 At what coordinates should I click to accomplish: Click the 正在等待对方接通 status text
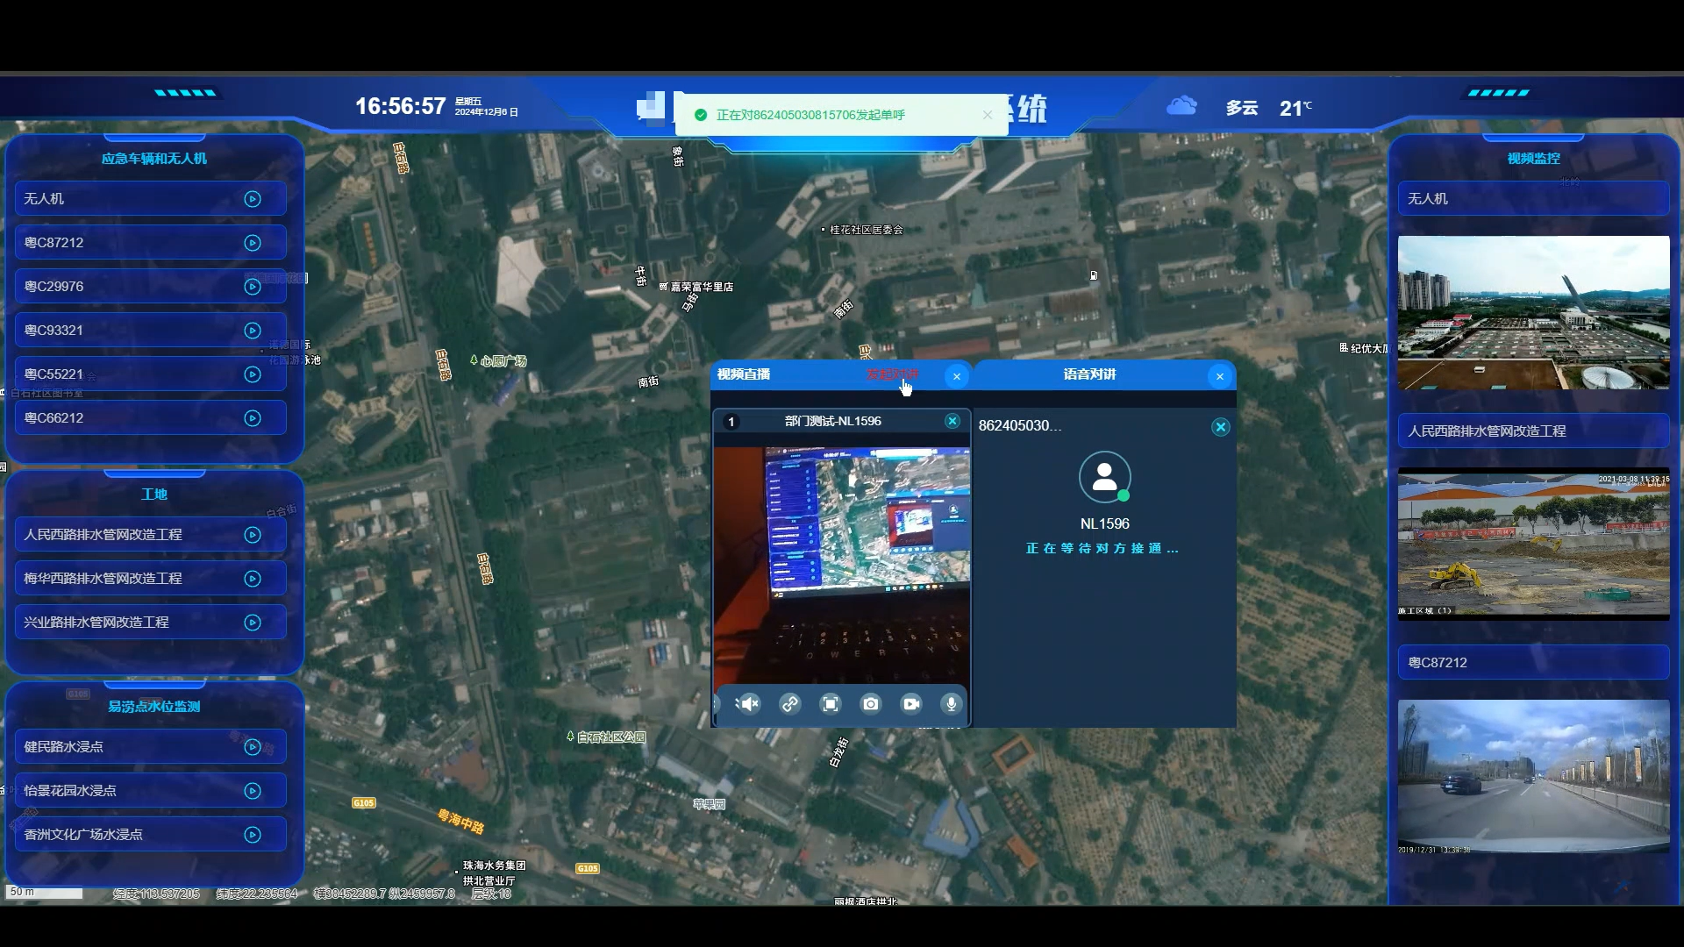[x=1102, y=549]
